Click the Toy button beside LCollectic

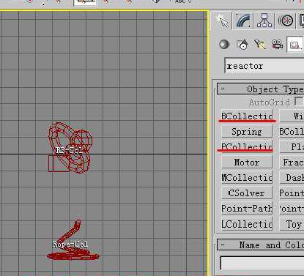(x=292, y=224)
